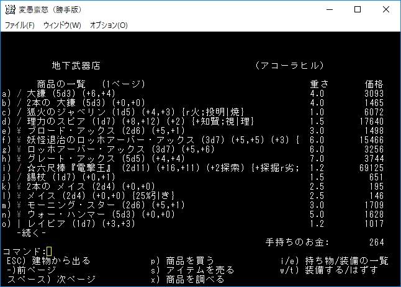This screenshot has height=287, width=401.
Task: Open the ウィンドウ(W) menu
Action: click(x=62, y=25)
